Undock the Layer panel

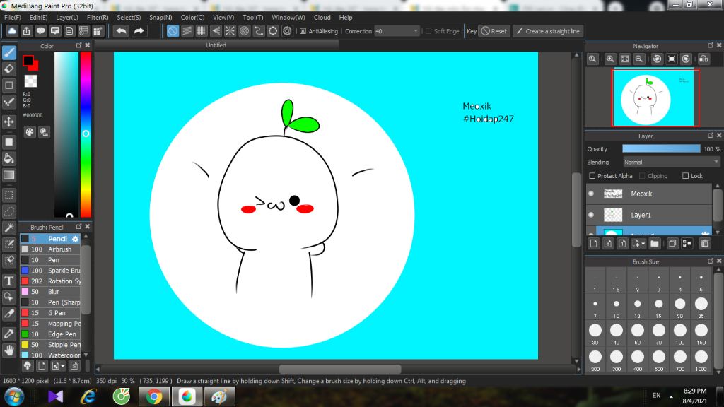(710, 135)
